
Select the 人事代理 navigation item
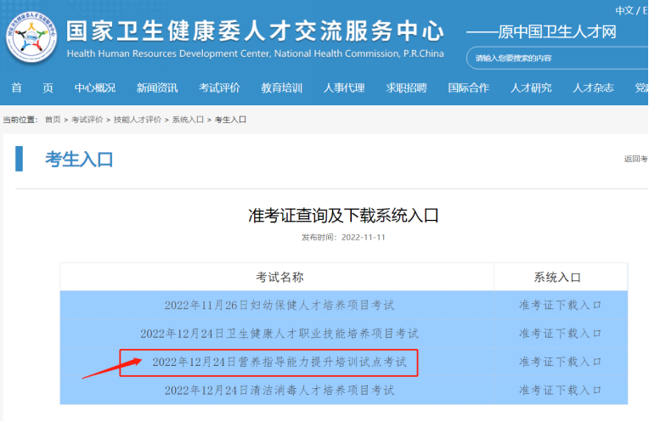pyautogui.click(x=344, y=88)
